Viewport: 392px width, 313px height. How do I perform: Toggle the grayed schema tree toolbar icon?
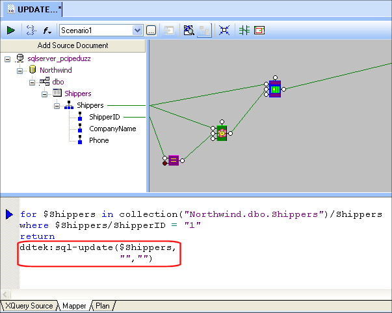[204, 31]
